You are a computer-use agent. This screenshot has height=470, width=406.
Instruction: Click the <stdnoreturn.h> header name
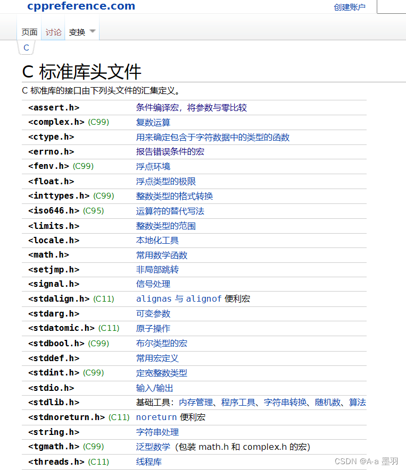(x=67, y=417)
